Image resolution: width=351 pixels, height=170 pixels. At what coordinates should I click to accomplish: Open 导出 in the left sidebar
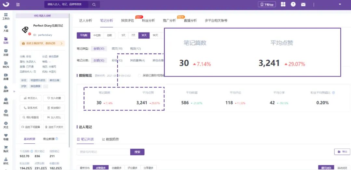[6, 113]
